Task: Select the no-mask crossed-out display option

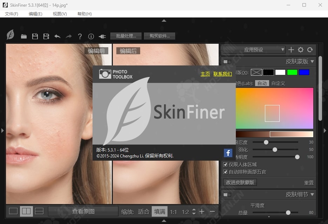Action: pyautogui.click(x=256, y=72)
